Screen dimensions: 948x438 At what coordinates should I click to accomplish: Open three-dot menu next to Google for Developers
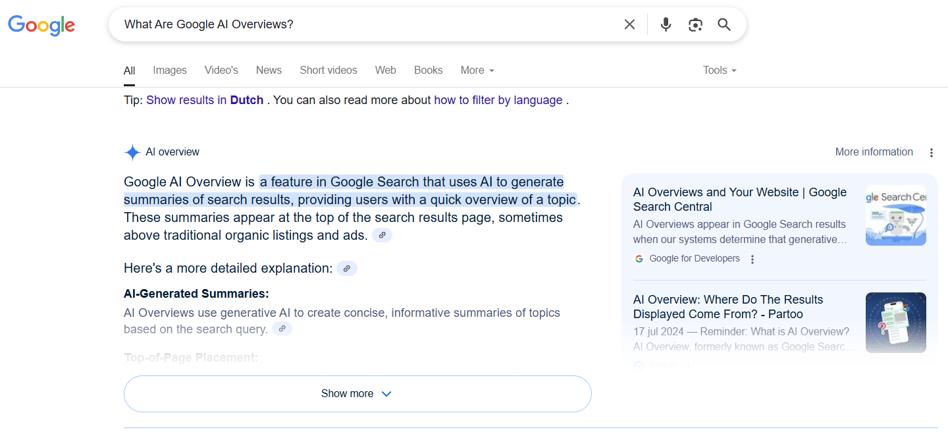click(752, 259)
